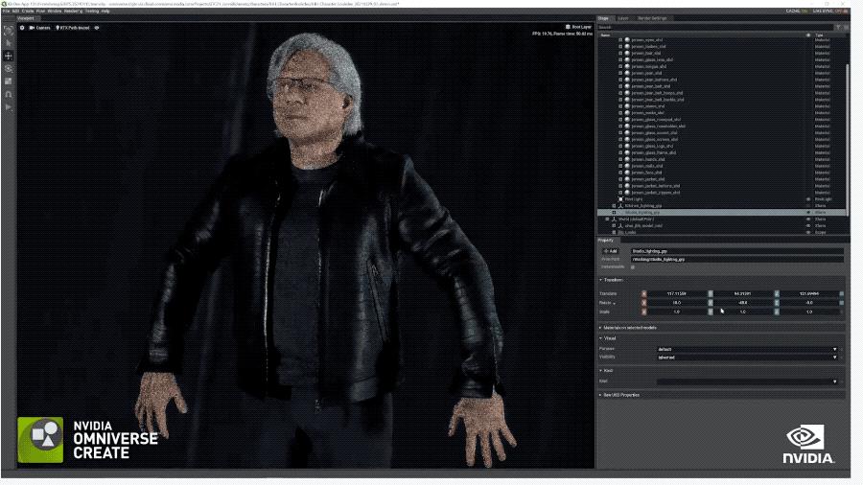Click the Translate X value field
Image resolution: width=863 pixels, height=485 pixels.
676,293
